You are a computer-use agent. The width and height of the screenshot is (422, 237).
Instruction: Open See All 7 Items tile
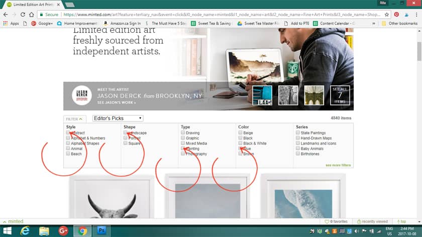(x=340, y=95)
